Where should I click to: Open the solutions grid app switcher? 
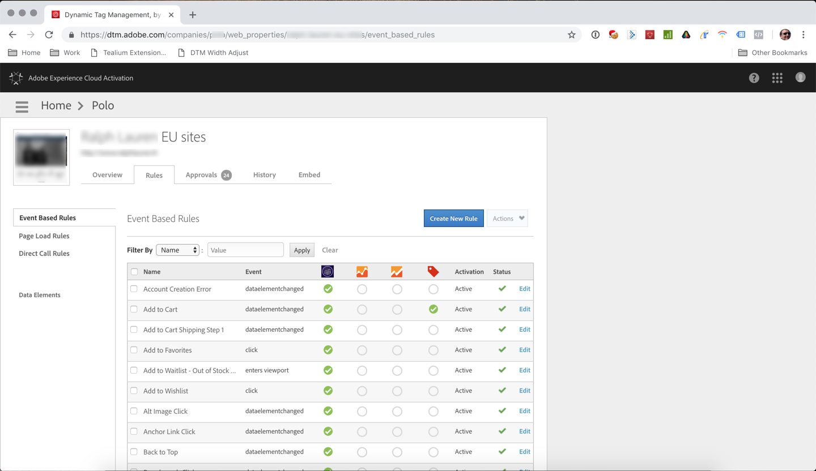[777, 78]
